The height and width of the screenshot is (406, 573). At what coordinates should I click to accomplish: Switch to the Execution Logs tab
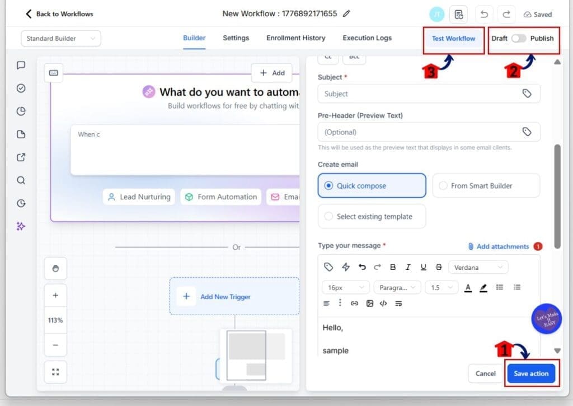click(x=367, y=38)
